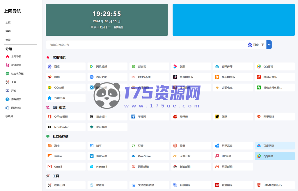Open the 有道翻译 link
Screen dimensions: 298x191
(x=233, y=185)
